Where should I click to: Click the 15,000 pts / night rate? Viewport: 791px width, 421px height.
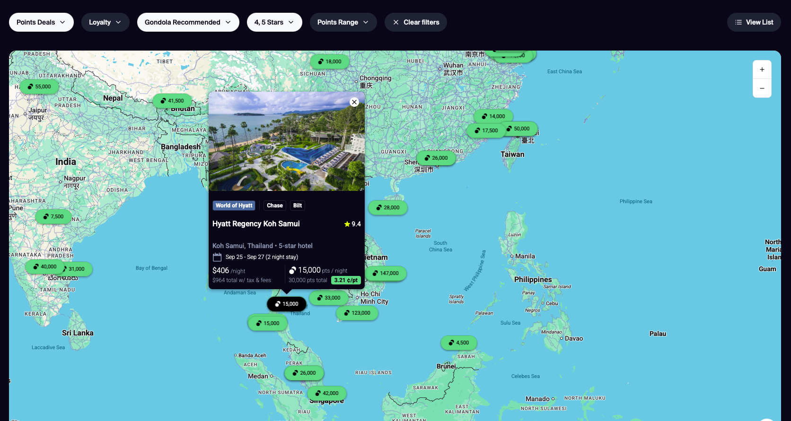point(318,270)
